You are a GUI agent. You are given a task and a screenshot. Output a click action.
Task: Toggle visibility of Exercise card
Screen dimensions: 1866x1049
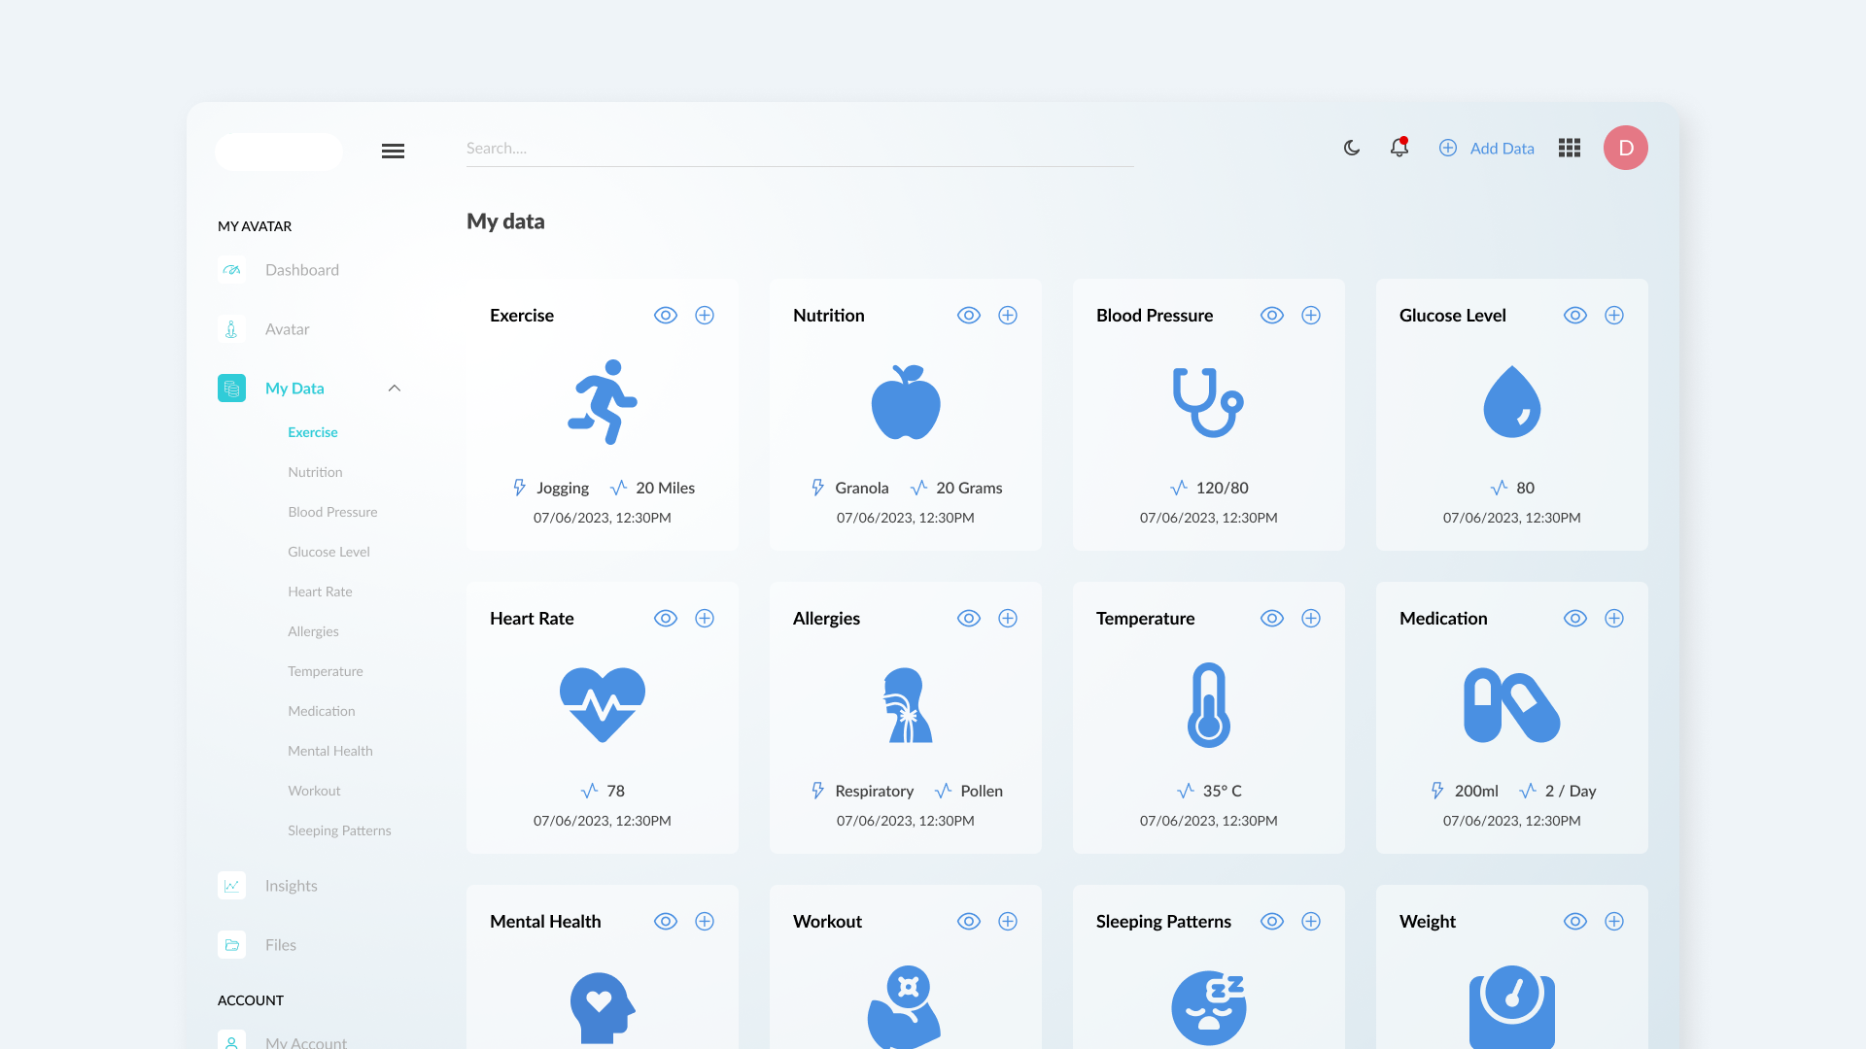[666, 316]
